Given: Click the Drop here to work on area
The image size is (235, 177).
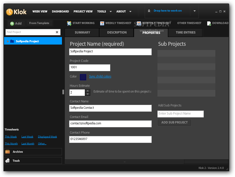Looking at the screenshot, I should pos(168,11).
